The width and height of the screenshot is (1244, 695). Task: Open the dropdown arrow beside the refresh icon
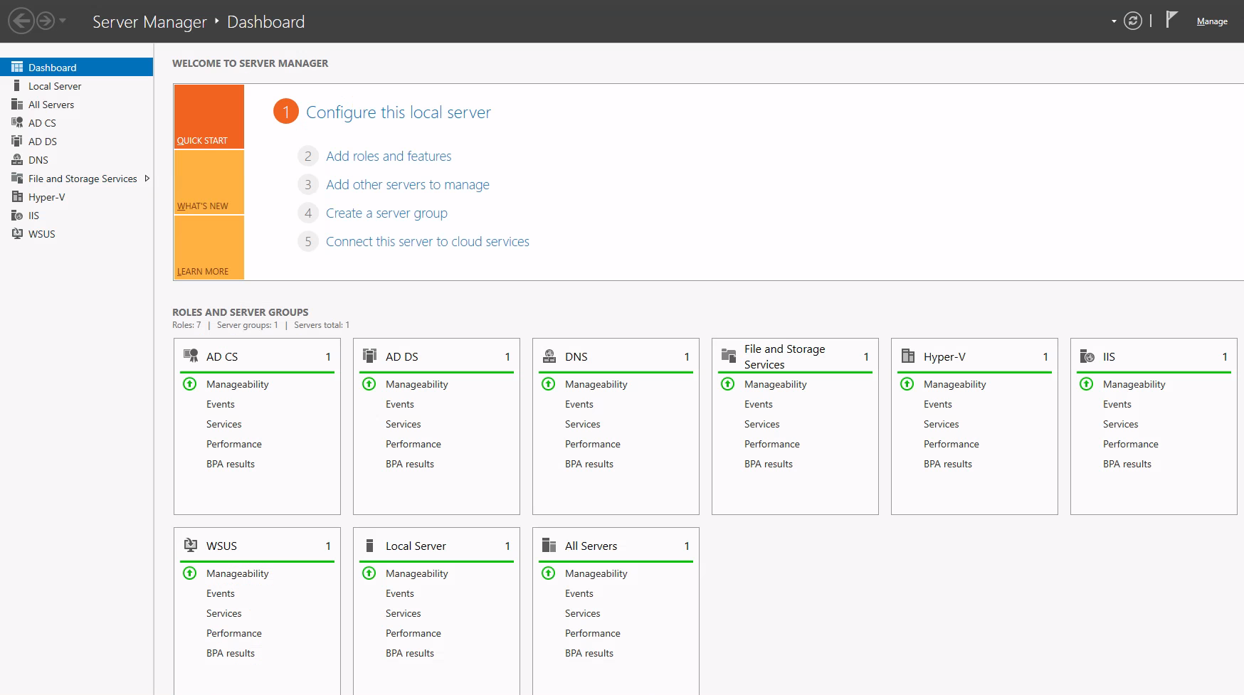pos(1114,21)
